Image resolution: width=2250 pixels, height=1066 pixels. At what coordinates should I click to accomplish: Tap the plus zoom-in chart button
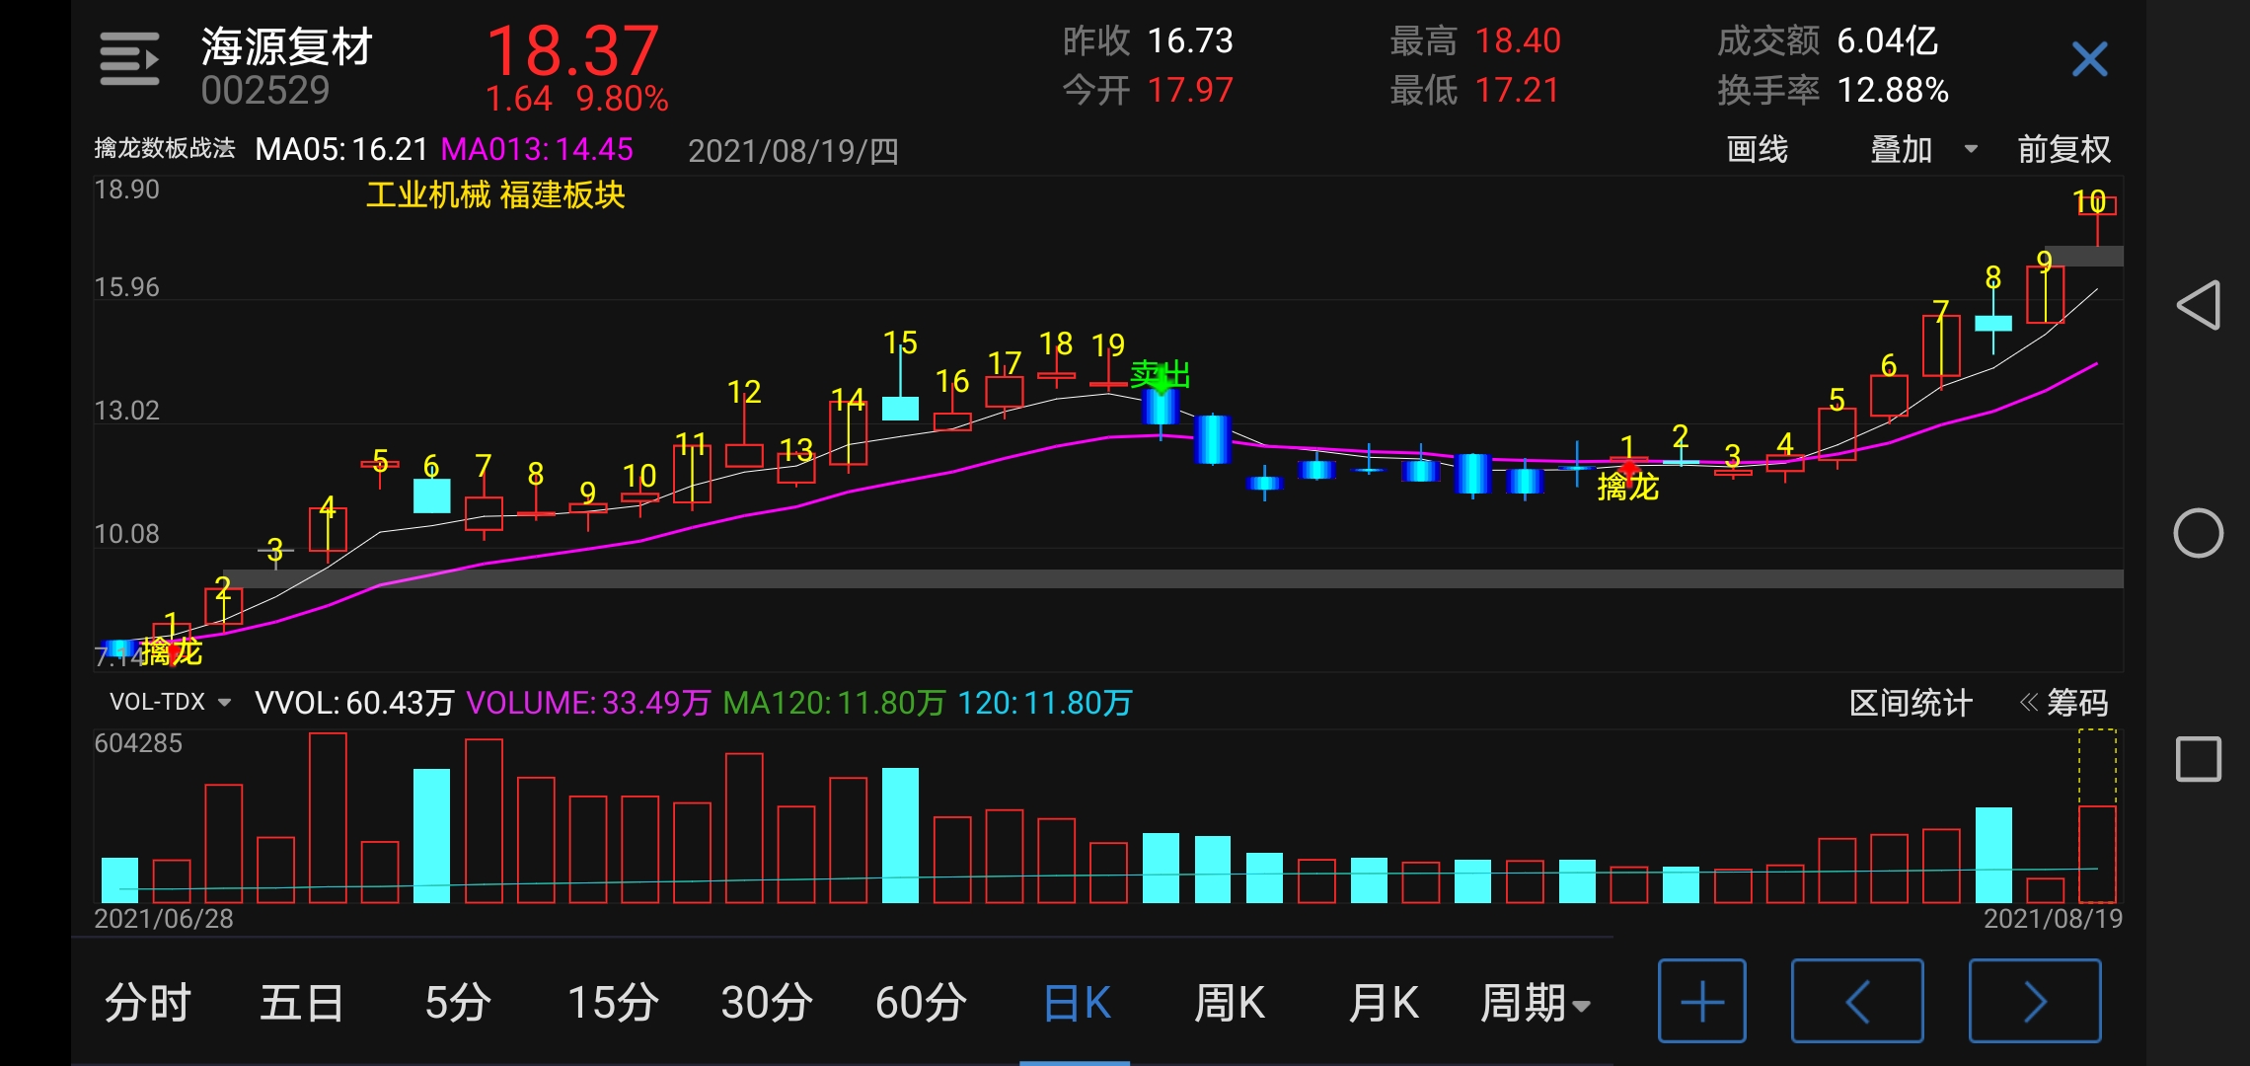(x=1701, y=1002)
